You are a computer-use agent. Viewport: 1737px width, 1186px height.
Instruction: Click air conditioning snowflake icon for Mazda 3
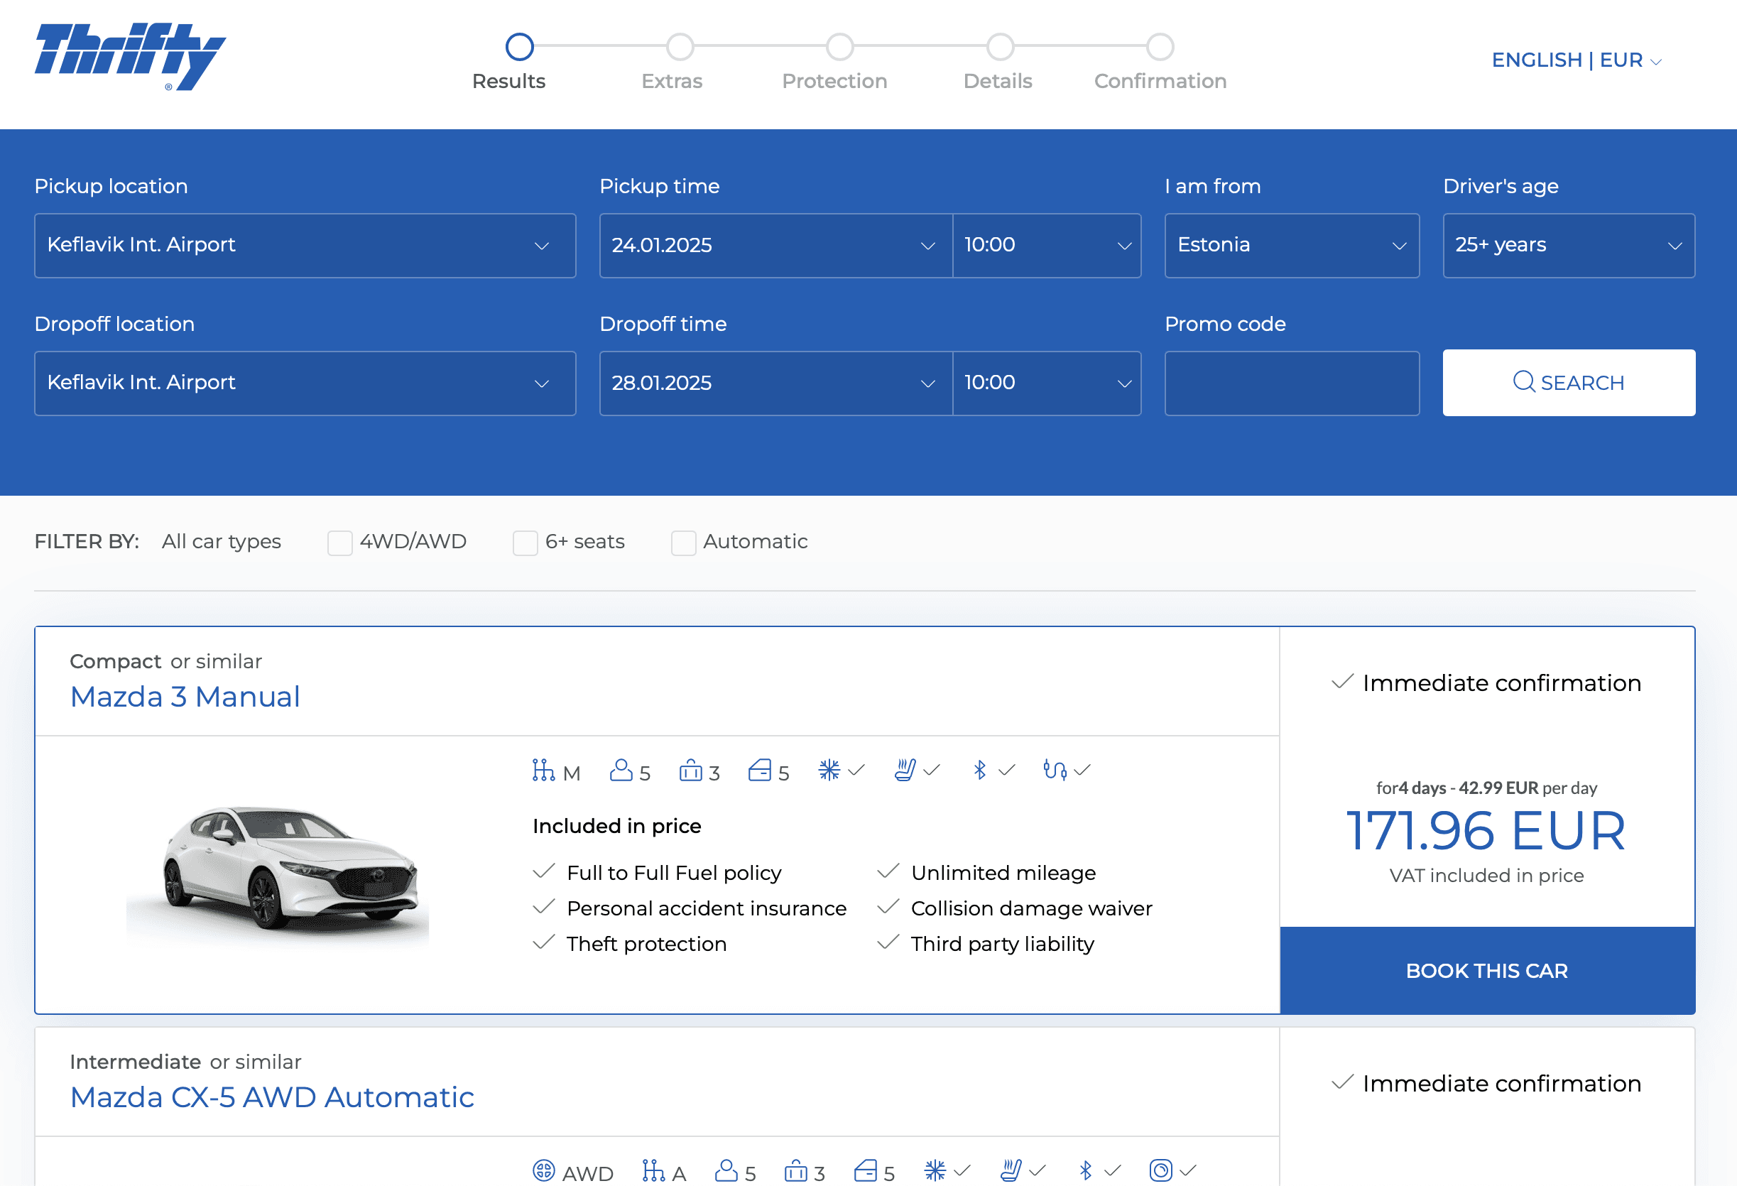[829, 771]
